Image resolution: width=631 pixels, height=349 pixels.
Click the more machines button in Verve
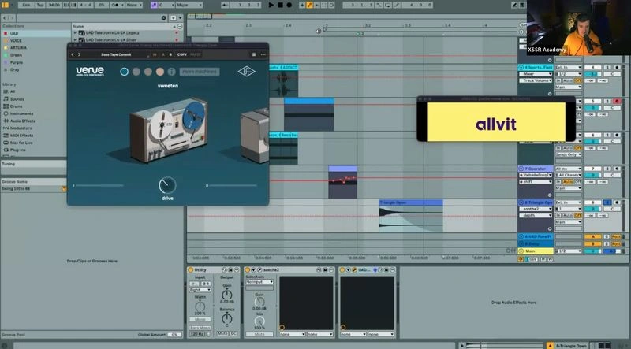click(200, 72)
